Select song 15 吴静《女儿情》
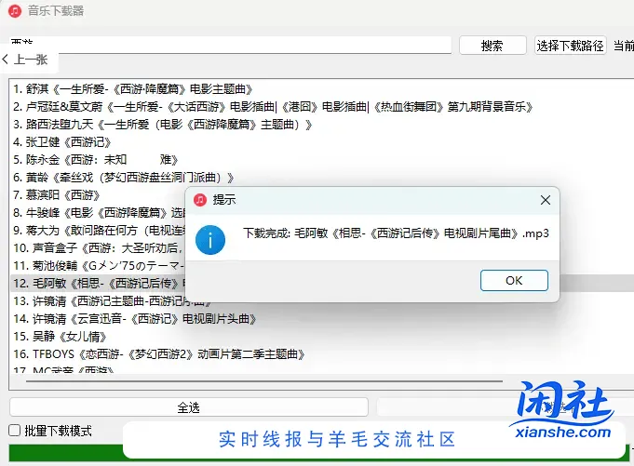The image size is (634, 466). pos(60,337)
